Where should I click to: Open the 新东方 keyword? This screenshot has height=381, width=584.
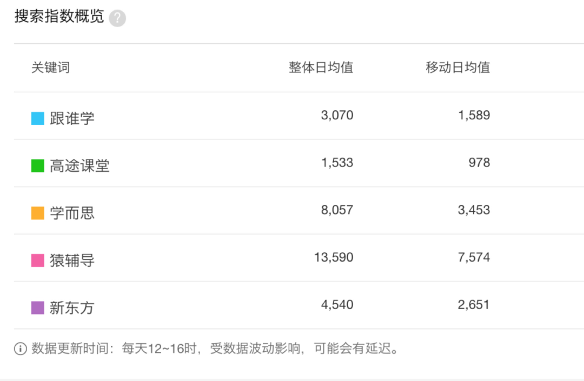pos(72,308)
